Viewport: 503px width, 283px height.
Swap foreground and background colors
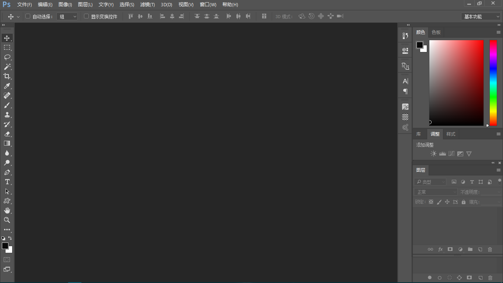coord(10,238)
